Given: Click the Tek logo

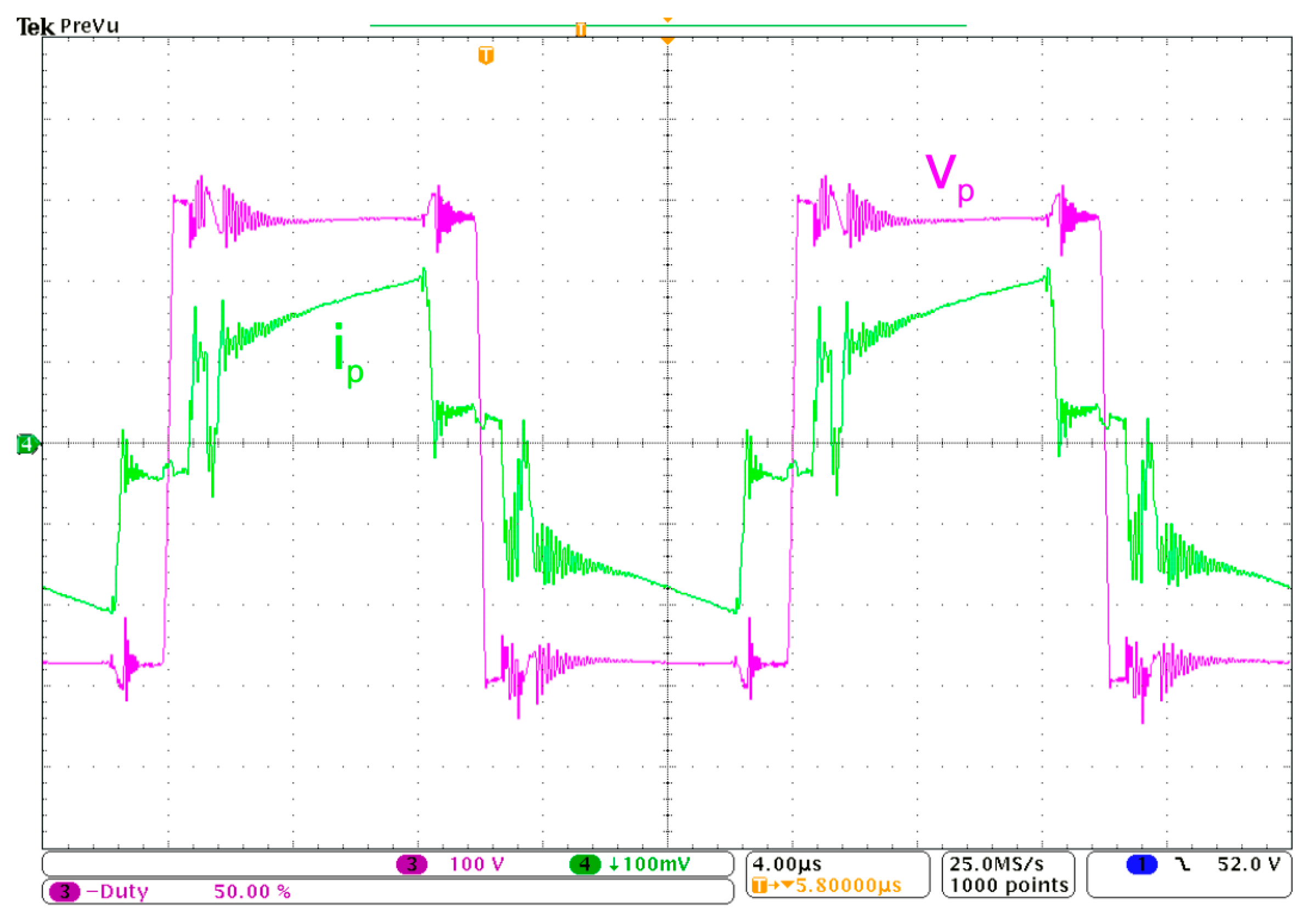Looking at the screenshot, I should coord(35,26).
